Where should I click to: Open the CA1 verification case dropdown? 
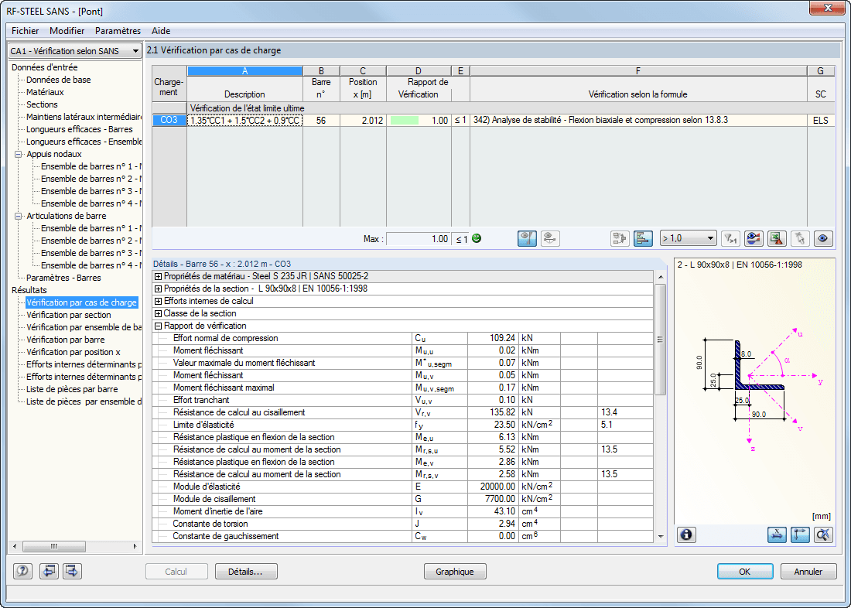coord(74,51)
